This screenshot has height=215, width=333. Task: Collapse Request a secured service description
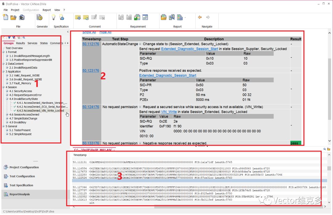click(x=140, y=107)
